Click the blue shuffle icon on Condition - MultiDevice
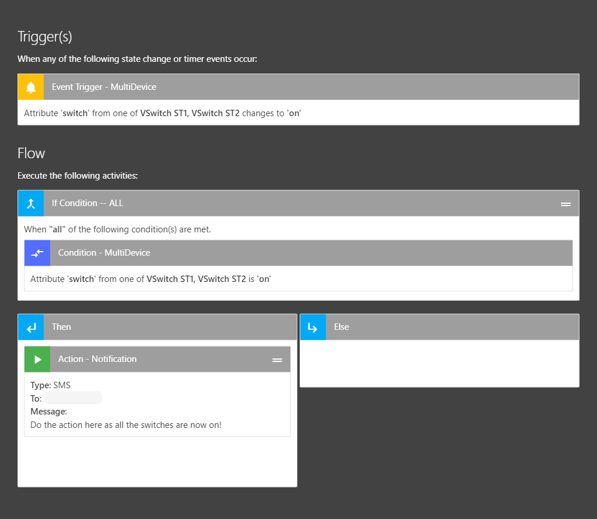Screen dimensions: 597x519 [x=37, y=253]
